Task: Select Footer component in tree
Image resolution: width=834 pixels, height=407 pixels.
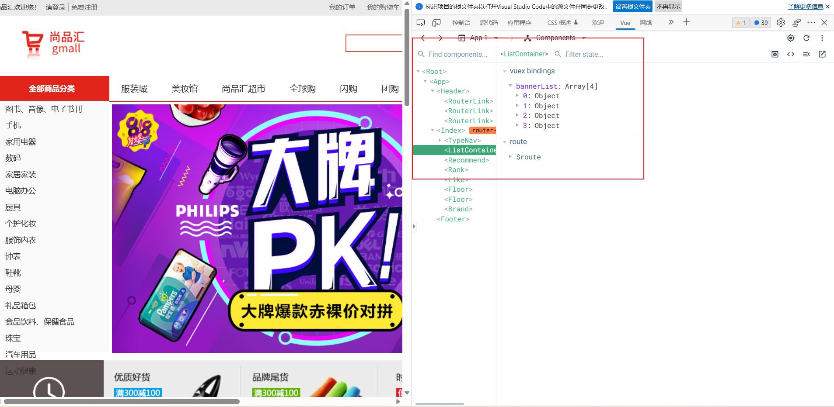Action: [453, 219]
